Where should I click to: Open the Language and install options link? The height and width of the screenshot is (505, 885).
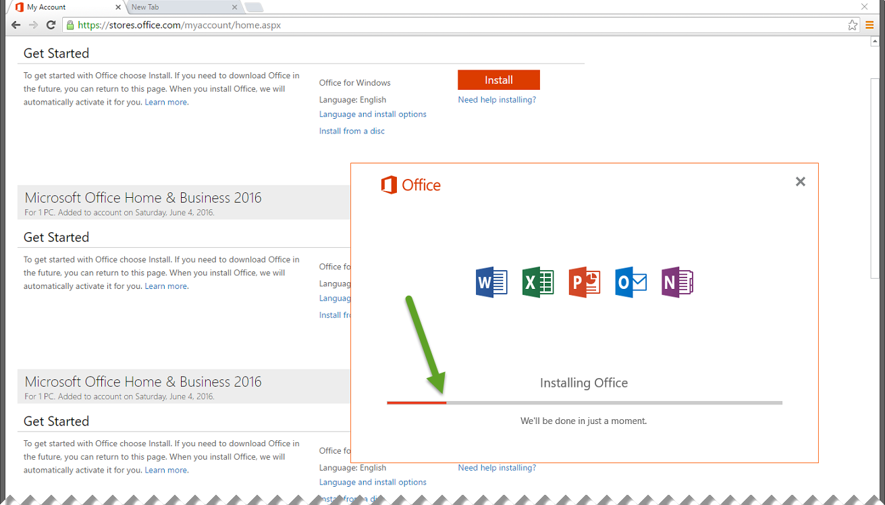click(x=373, y=113)
